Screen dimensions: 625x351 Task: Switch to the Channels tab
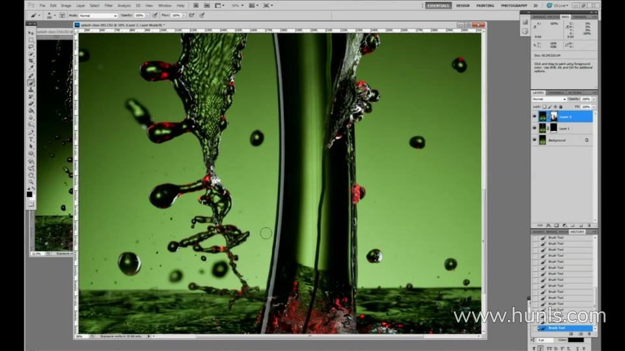[x=555, y=93]
